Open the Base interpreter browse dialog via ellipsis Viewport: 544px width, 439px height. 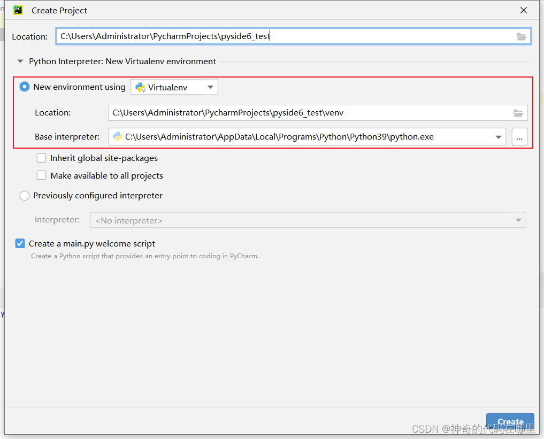519,137
